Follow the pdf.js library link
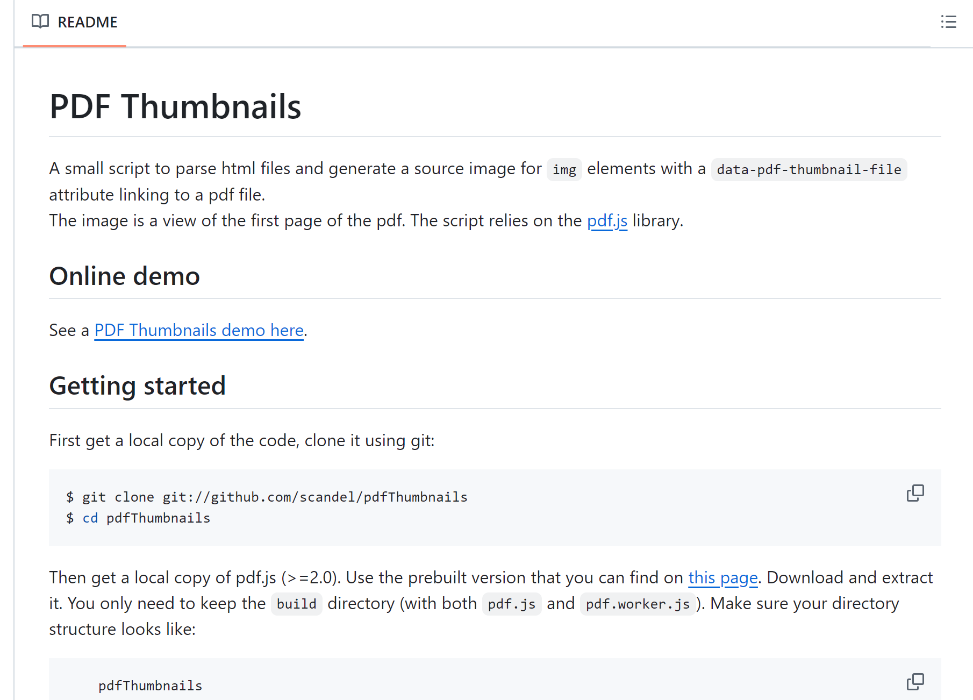This screenshot has width=973, height=700. tap(607, 220)
